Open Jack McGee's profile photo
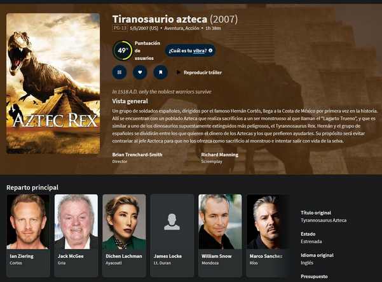The height and width of the screenshot is (282, 382). (76, 222)
